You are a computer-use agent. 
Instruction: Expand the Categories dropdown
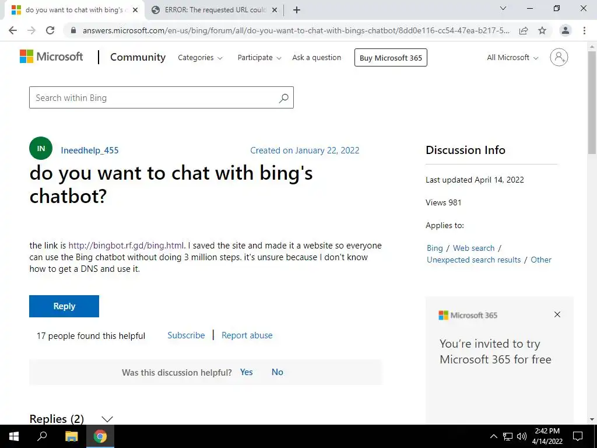pyautogui.click(x=200, y=58)
